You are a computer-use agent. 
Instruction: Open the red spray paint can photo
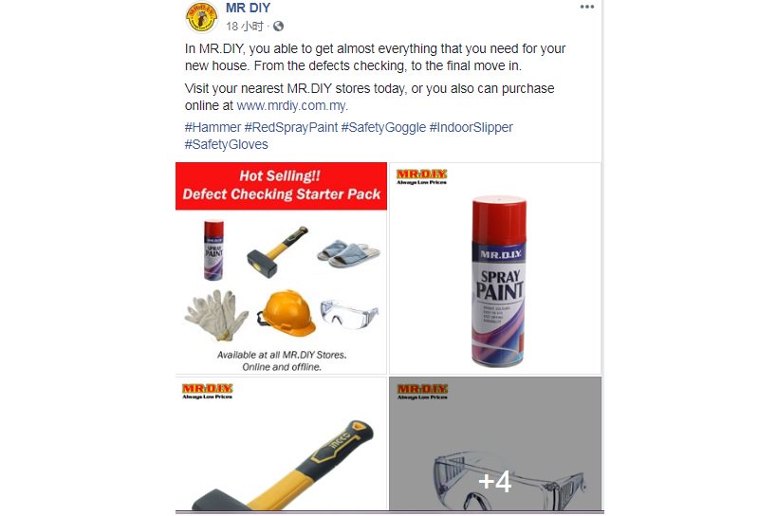pos(495,267)
